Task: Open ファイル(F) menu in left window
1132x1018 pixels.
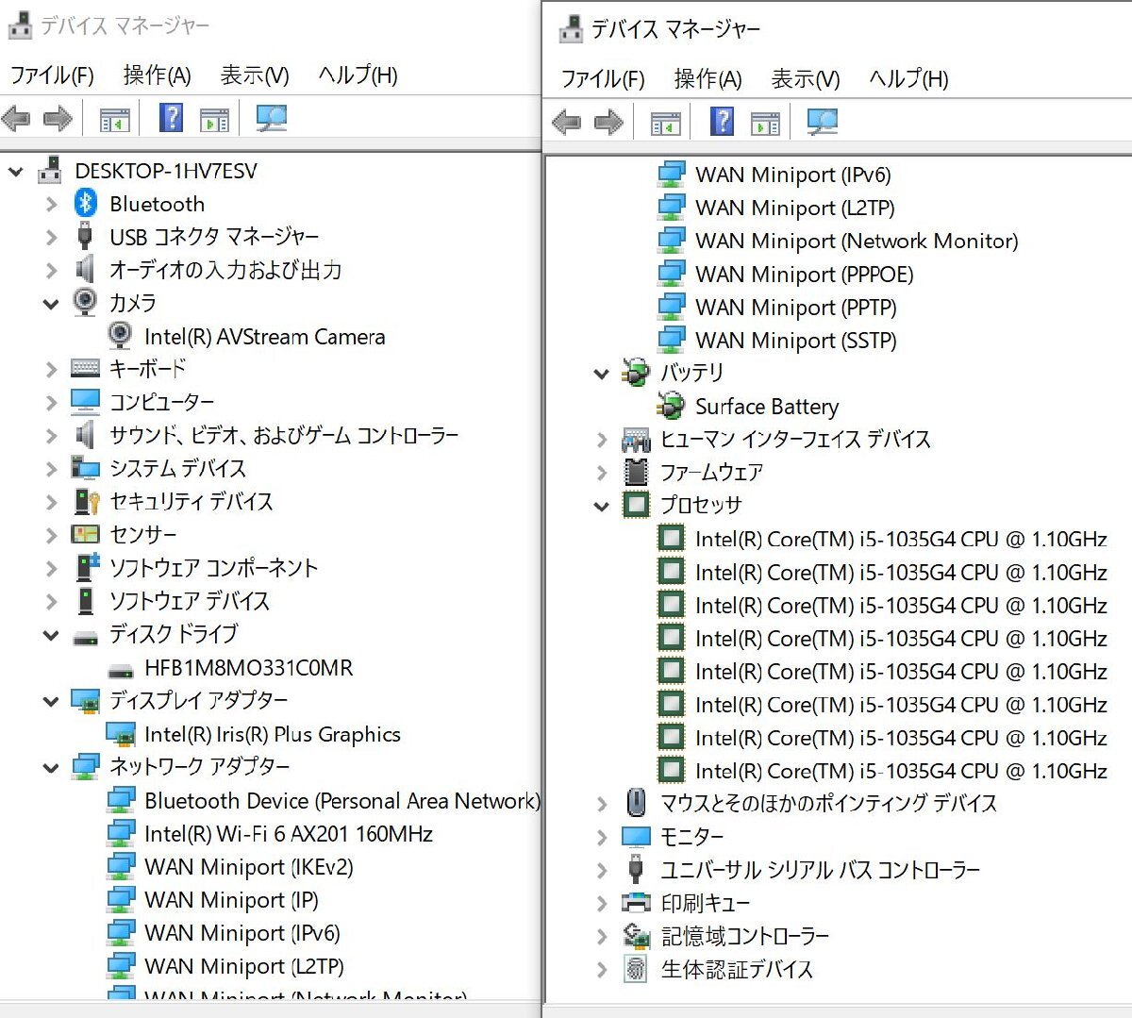Action: coord(53,75)
